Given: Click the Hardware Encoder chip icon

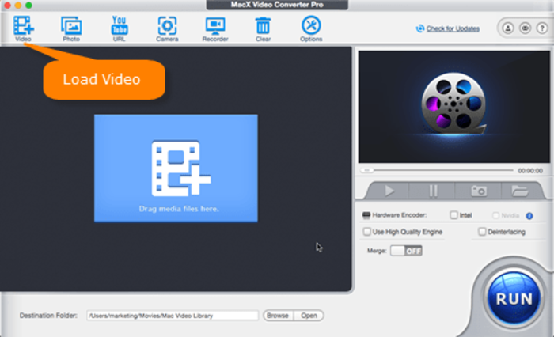Looking at the screenshot, I should pyautogui.click(x=366, y=215).
